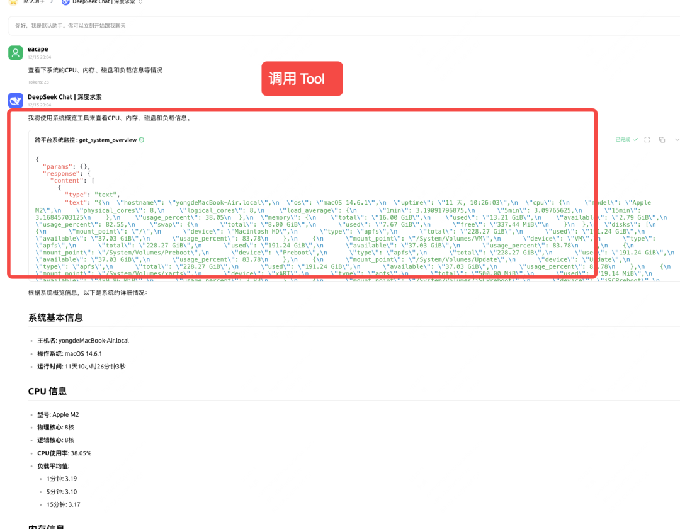Screen dimensions: 680x529
Task: Click timestamp 12/15 20:04 under DeepSeek Chat
Action: pyautogui.click(x=40, y=105)
